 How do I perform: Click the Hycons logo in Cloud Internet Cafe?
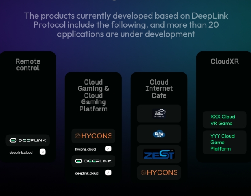pyautogui.click(x=159, y=172)
